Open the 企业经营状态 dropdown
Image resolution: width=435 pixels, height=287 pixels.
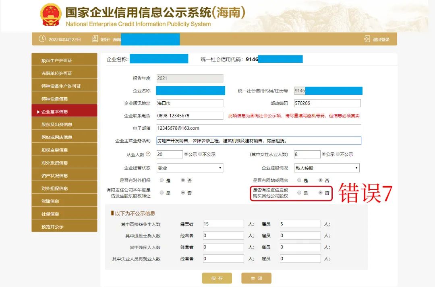190,168
